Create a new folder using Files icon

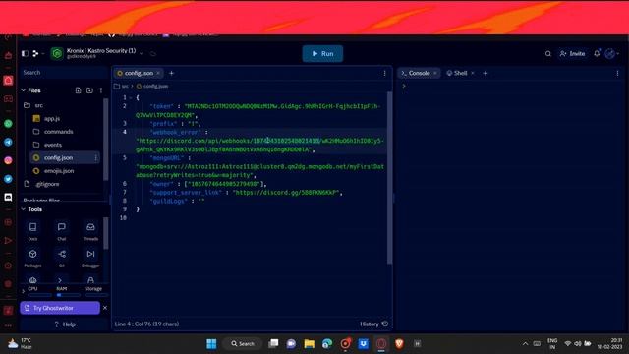(x=89, y=90)
